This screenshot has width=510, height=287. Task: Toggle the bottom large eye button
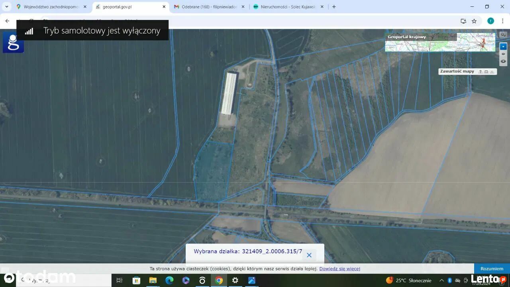pos(503,61)
